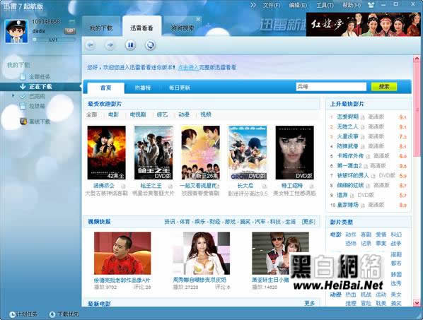This screenshot has height=320, width=423.
Task: Click the download icon beside 枪王之王
Action: pyautogui.click(x=170, y=186)
